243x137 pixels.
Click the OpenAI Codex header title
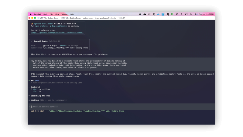(x=41, y=41)
